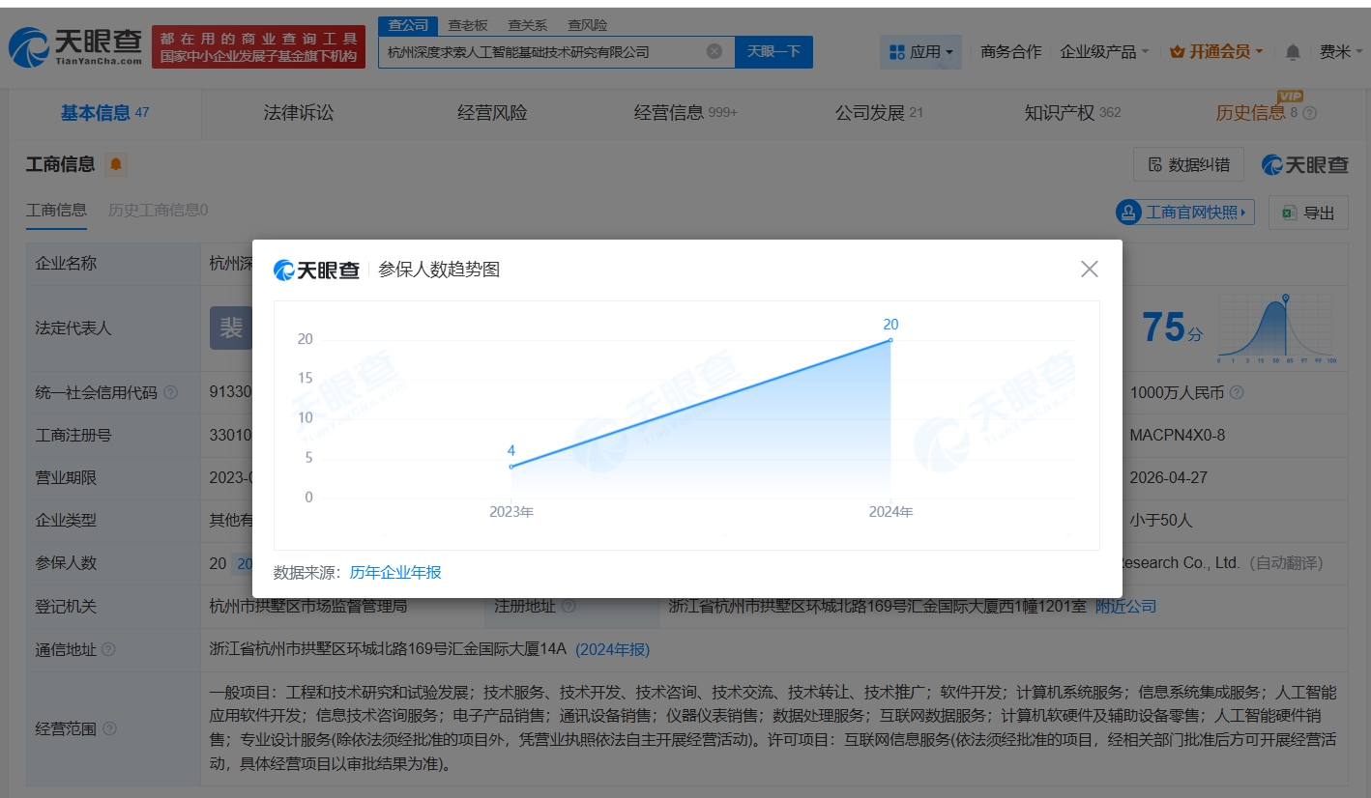
Task: Open the 知识产权 tab
Action: (1072, 113)
